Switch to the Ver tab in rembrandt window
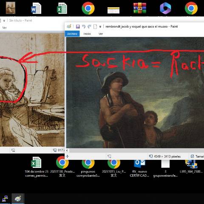The width and height of the screenshot is (204, 204). [101, 34]
